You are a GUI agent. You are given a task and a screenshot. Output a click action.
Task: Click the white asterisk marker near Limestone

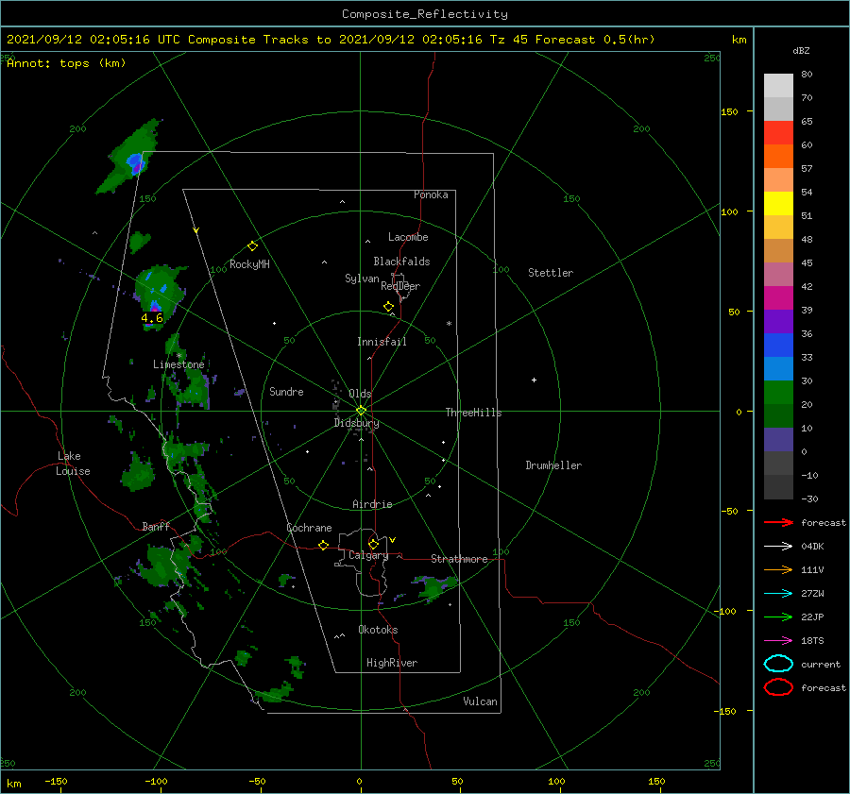pos(178,356)
